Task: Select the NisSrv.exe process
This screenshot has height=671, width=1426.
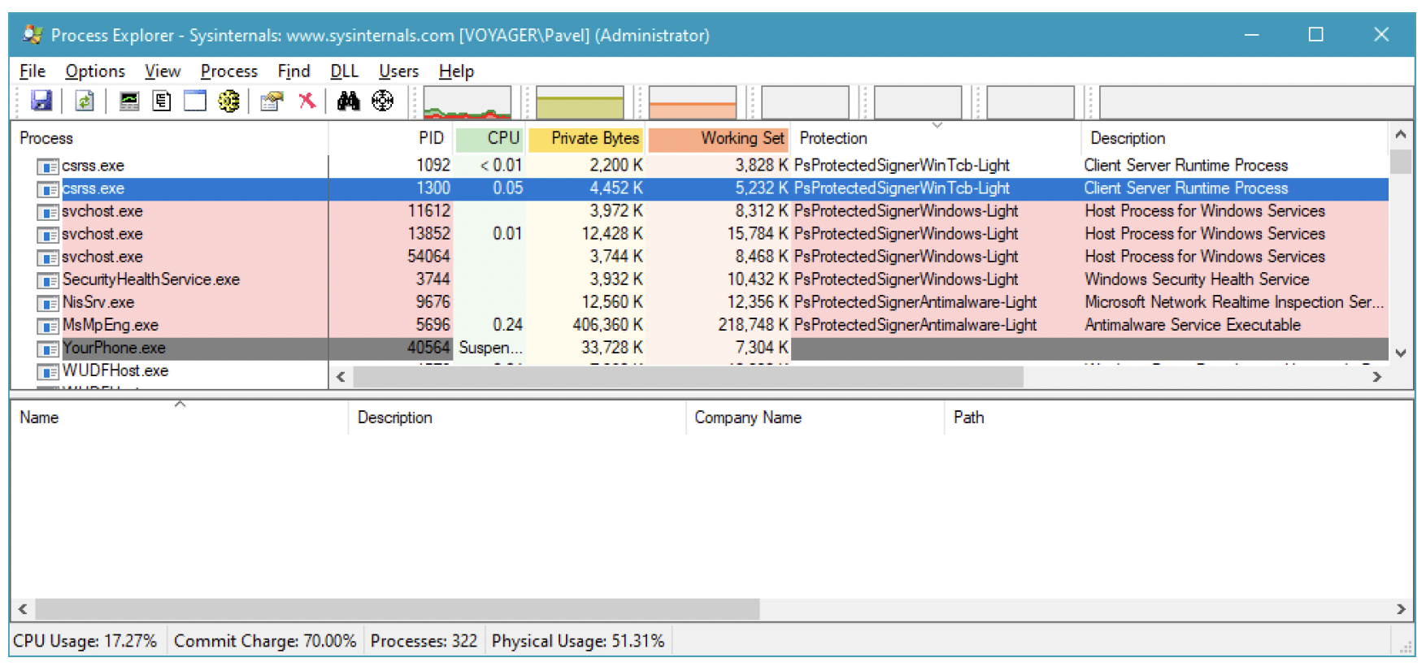Action: click(x=700, y=302)
